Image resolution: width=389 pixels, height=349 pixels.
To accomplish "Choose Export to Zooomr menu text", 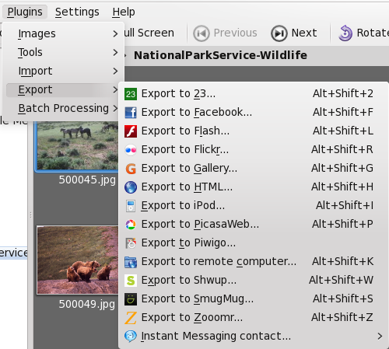I will 192,318.
